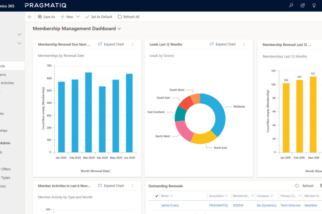Click the back arrow in command bar
Image resolution: width=322 pixels, height=214 pixels.
(x=30, y=17)
